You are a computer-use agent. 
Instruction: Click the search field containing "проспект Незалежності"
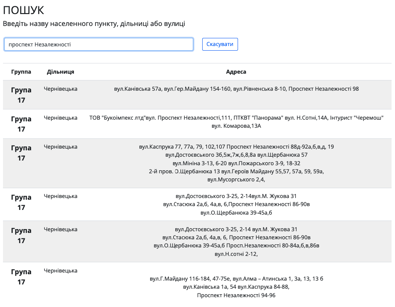99,44
